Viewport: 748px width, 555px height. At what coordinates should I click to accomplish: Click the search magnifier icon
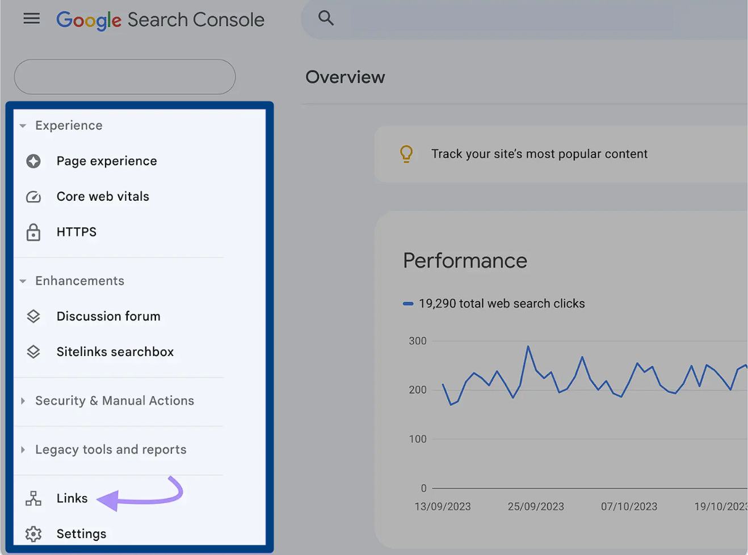tap(326, 18)
